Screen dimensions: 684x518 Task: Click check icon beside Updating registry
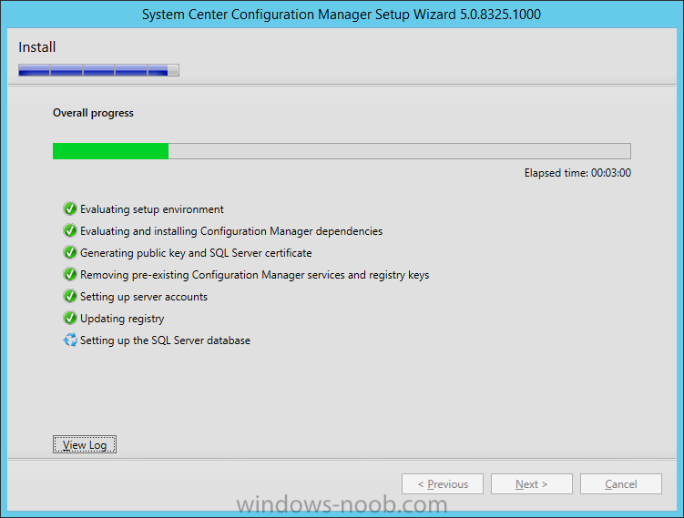point(70,318)
